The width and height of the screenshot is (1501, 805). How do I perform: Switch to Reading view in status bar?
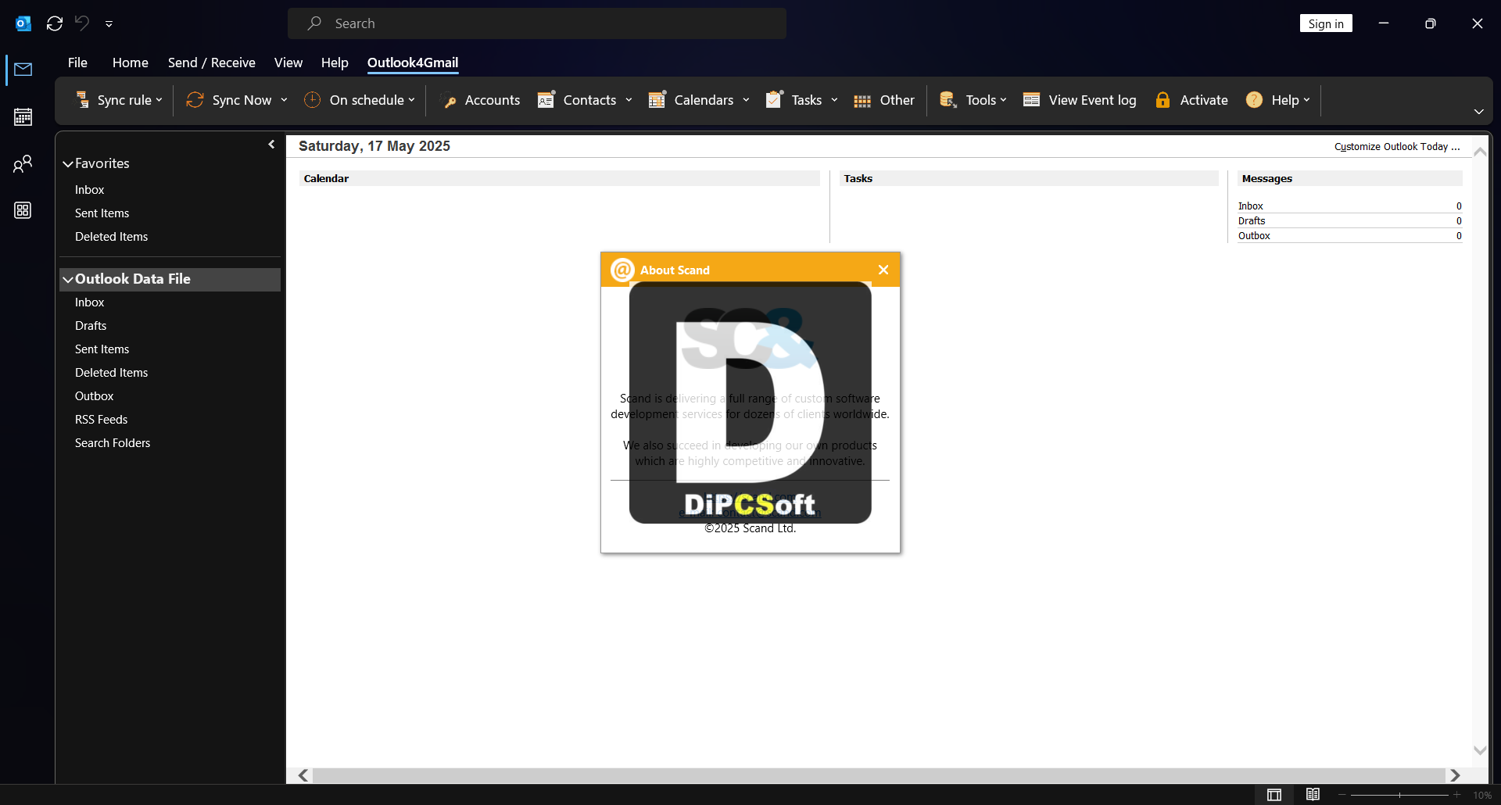click(1313, 795)
